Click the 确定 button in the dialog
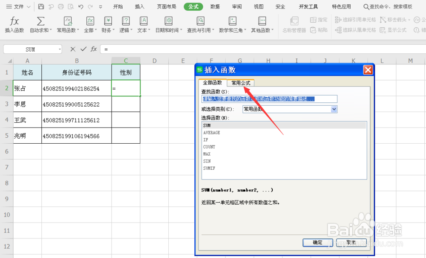 [x=318, y=243]
